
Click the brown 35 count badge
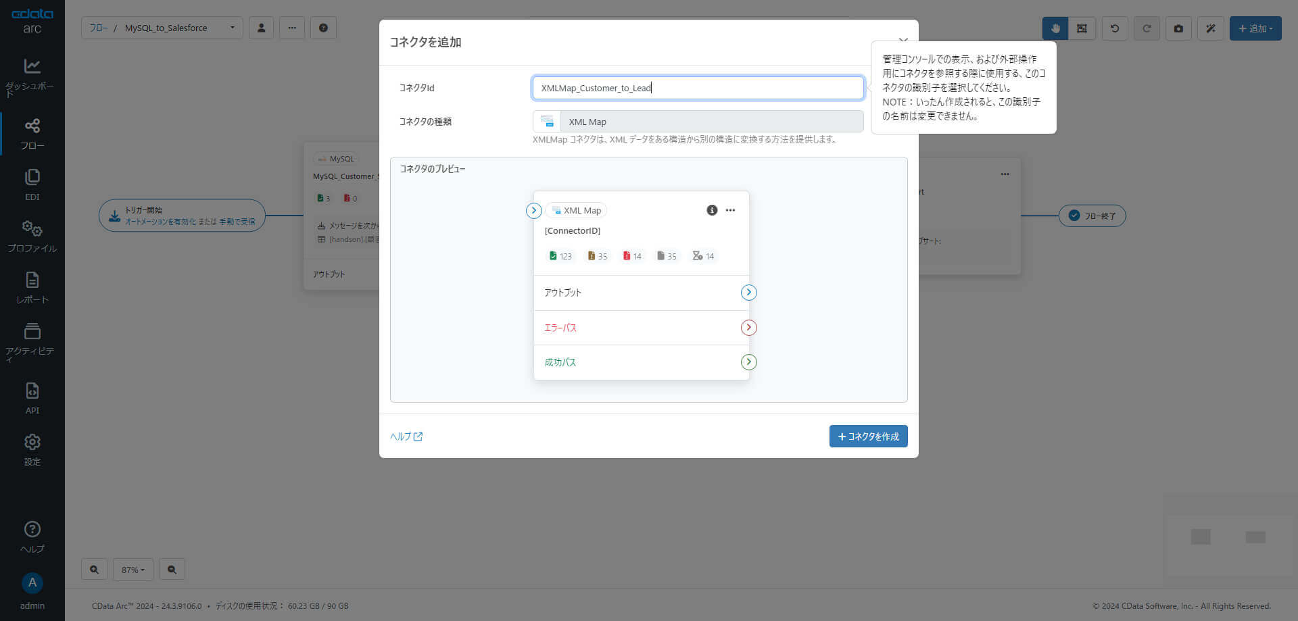pos(598,256)
